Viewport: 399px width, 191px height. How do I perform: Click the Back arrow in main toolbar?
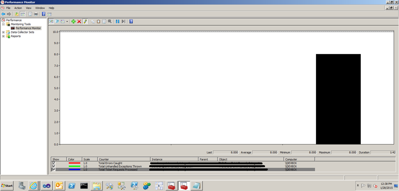pyautogui.click(x=4, y=14)
